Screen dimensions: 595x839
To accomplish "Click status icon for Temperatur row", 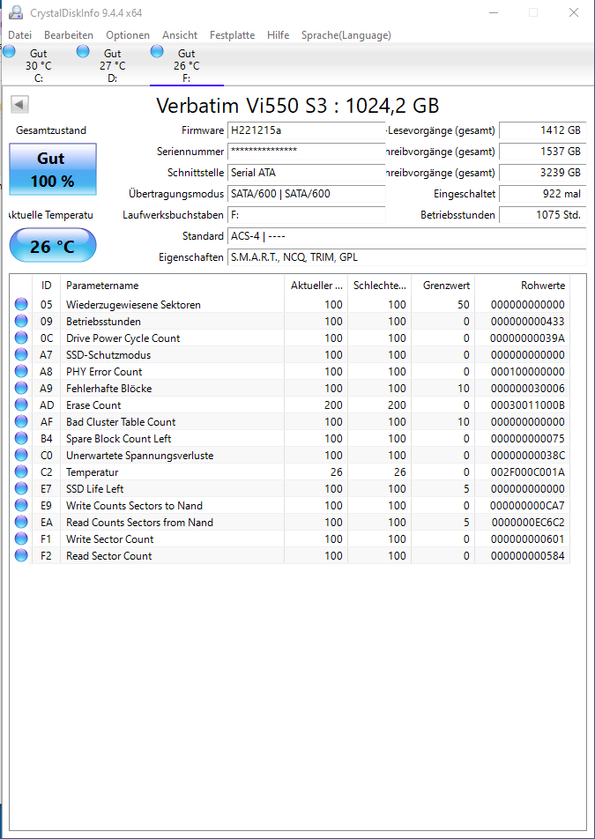I will pyautogui.click(x=21, y=472).
